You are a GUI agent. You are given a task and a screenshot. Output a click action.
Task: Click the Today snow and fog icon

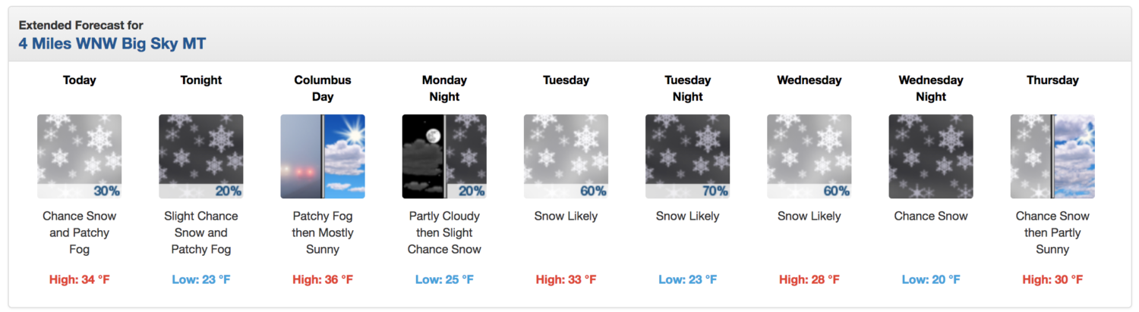[80, 157]
